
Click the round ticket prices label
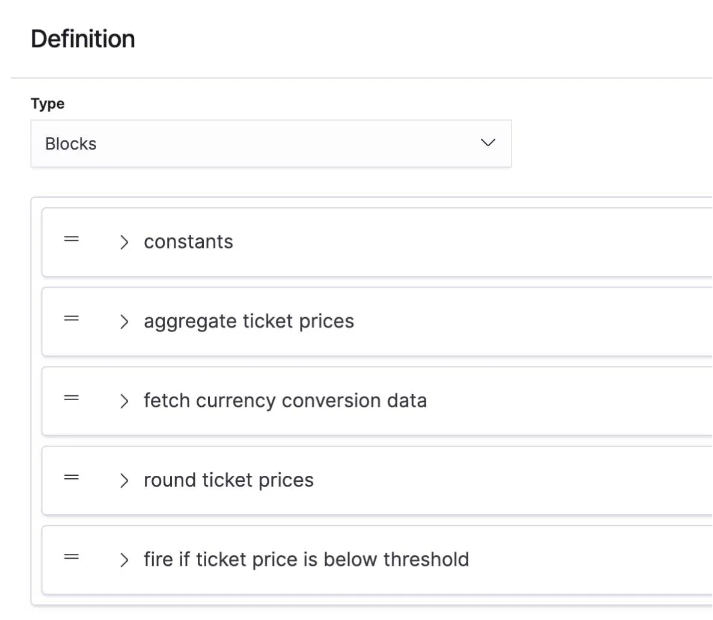pos(228,480)
